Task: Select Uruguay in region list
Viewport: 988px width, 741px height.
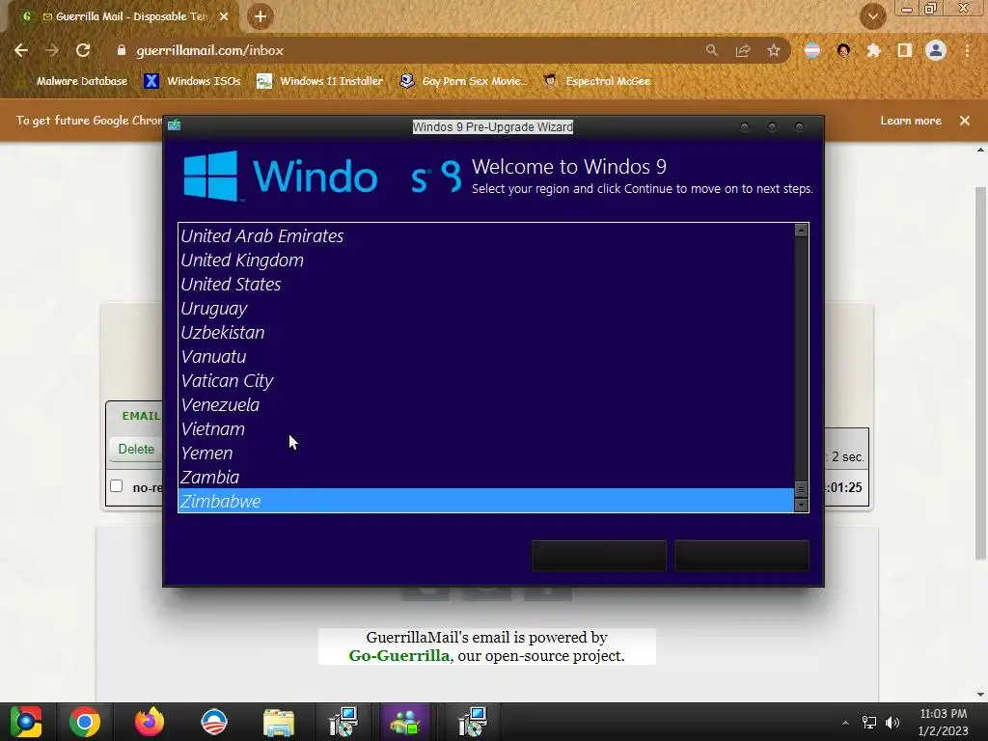Action: point(486,308)
